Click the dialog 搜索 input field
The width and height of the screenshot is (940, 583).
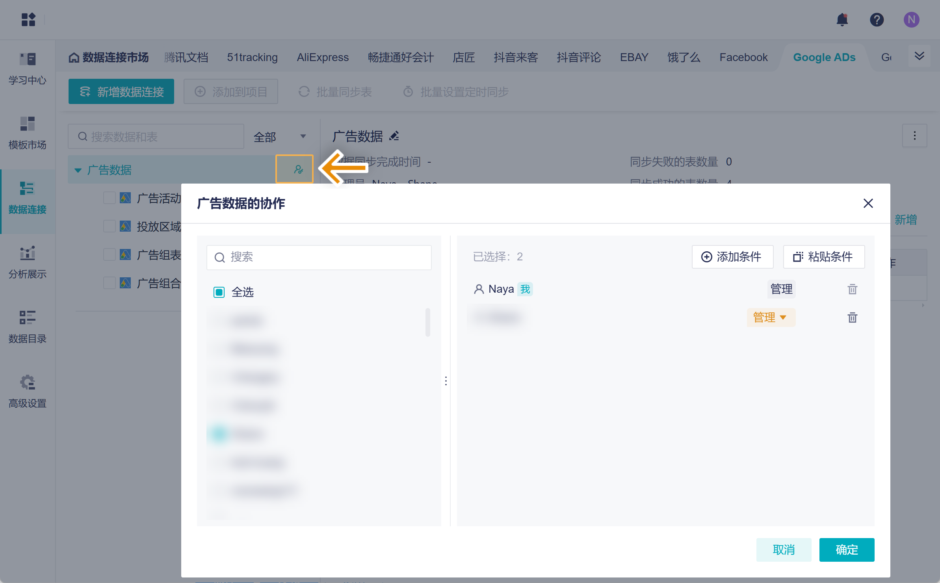tap(319, 257)
